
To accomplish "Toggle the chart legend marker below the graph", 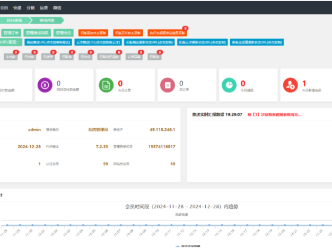I will (x=178, y=247).
